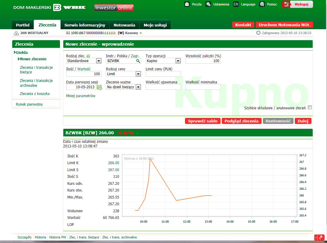
Task: Switch to the Portfel tab
Action: click(23, 25)
